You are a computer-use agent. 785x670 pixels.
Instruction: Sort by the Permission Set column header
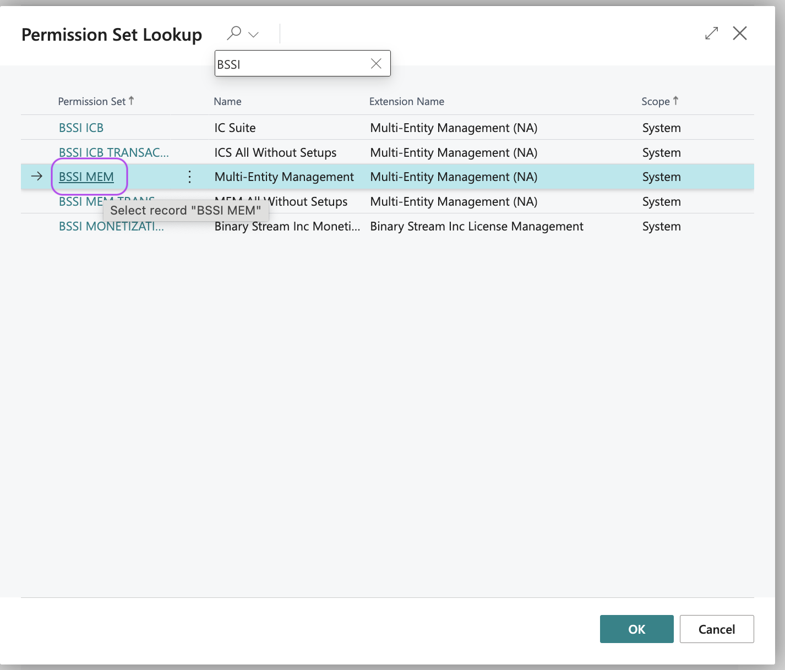pyautogui.click(x=96, y=101)
